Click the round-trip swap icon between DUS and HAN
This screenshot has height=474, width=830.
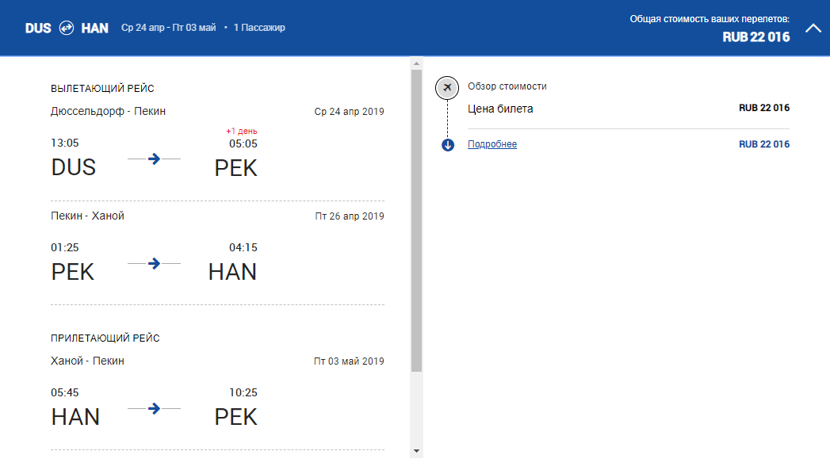pyautogui.click(x=67, y=28)
